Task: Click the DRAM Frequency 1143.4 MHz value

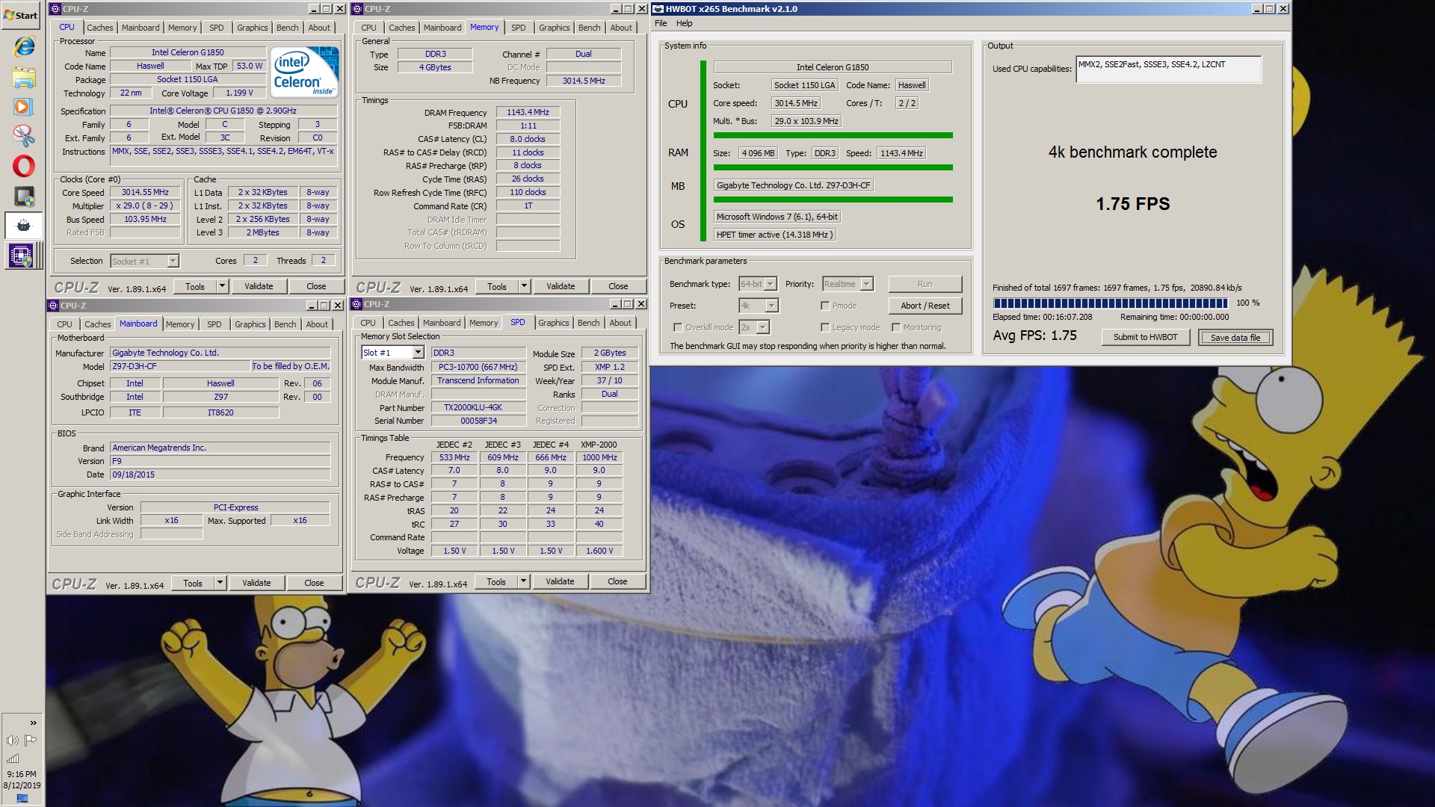Action: pos(528,112)
